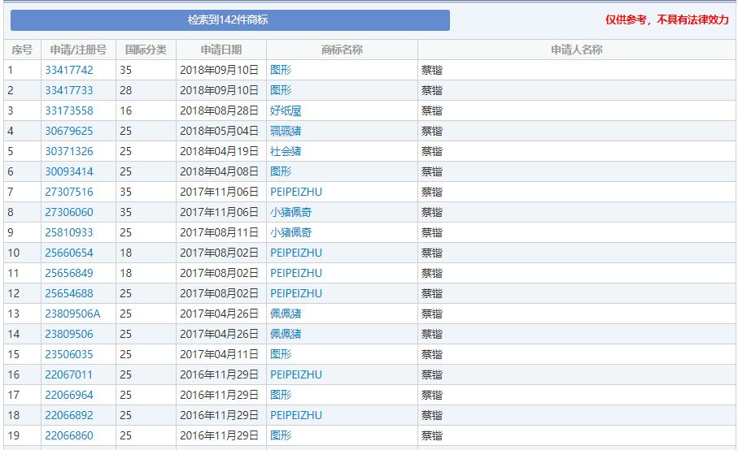This screenshot has width=738, height=450.
Task: Open 佩佩猪 trademark in row 14
Action: [286, 334]
